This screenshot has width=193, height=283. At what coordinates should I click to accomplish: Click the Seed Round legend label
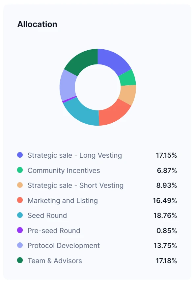[x=47, y=216]
